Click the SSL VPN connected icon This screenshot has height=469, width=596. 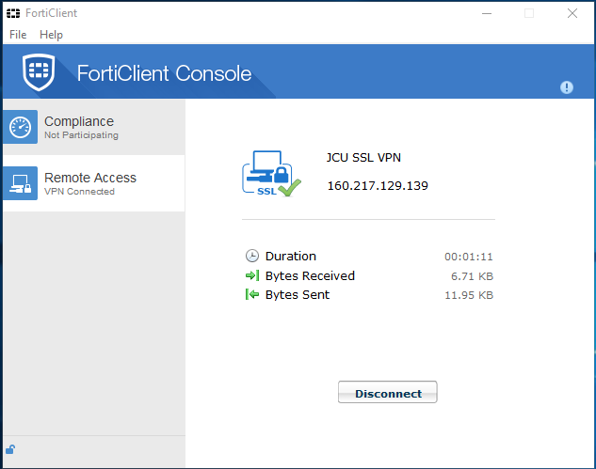[271, 174]
